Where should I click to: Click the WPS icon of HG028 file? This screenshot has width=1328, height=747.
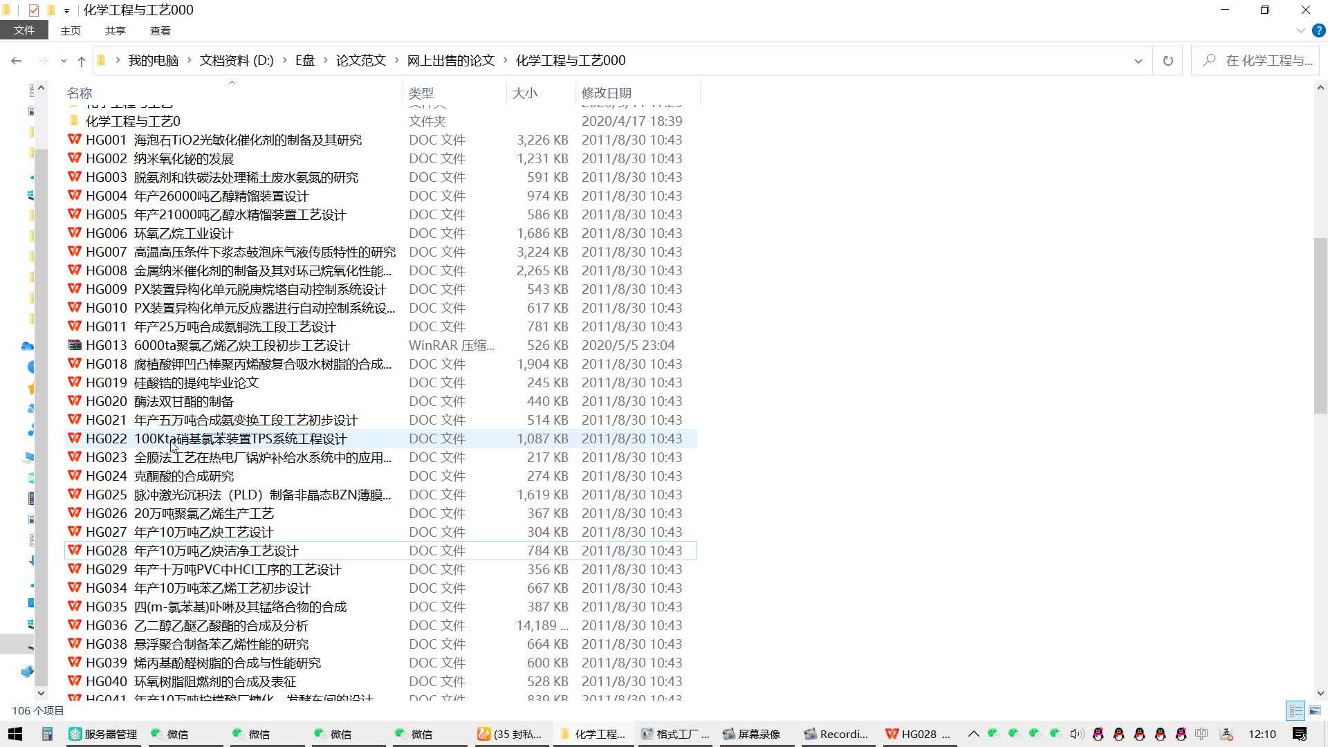(x=75, y=551)
